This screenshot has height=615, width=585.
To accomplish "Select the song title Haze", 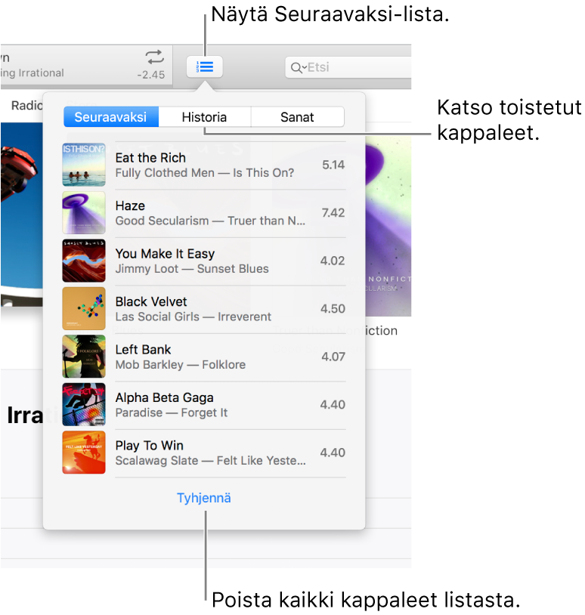I will [130, 206].
